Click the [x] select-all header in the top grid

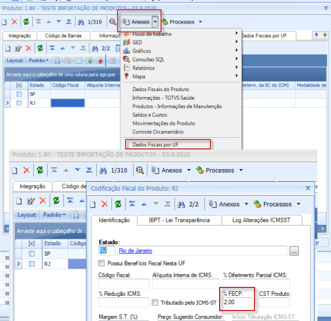[x=19, y=85]
